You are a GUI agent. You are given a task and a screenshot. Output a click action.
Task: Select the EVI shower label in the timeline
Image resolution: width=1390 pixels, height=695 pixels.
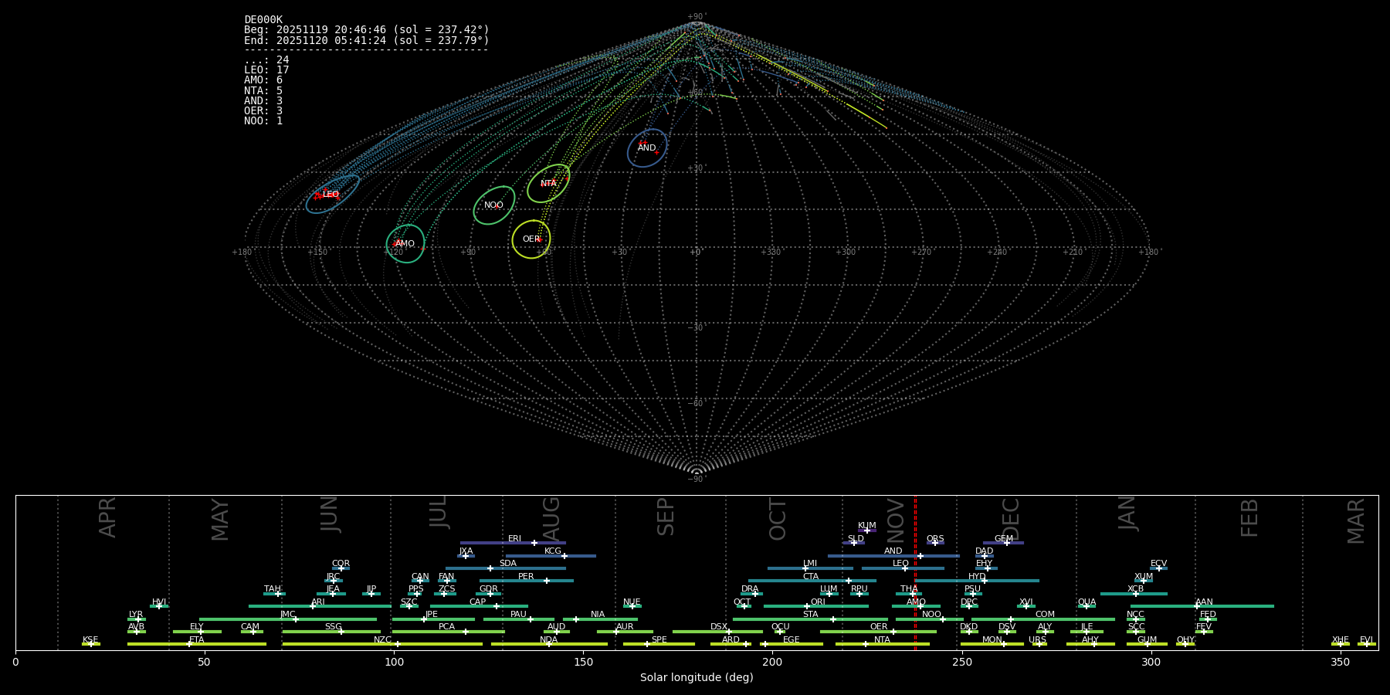tap(1366, 639)
